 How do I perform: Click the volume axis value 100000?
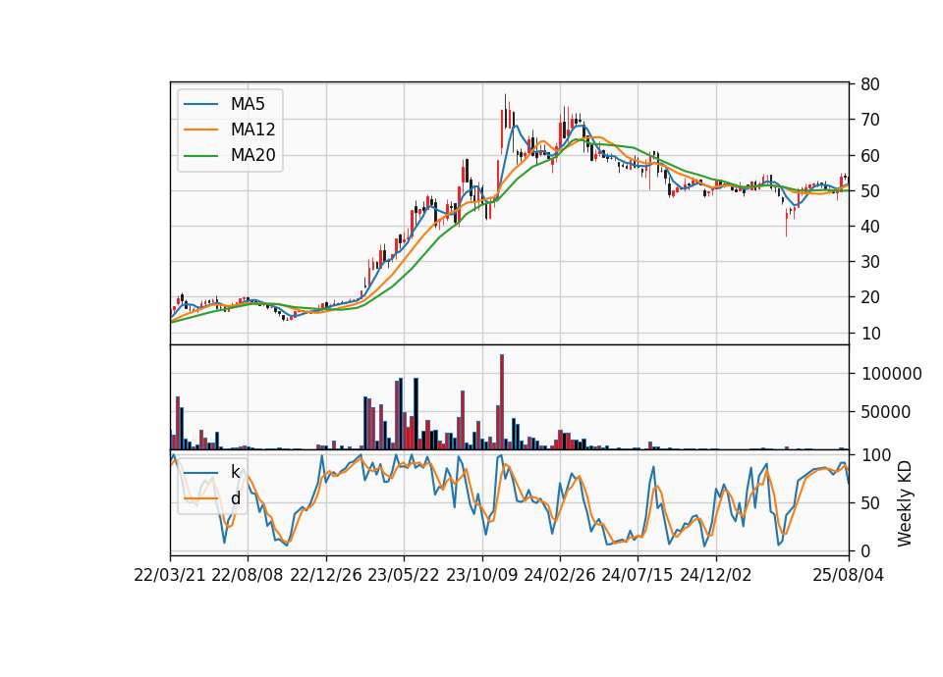[892, 374]
